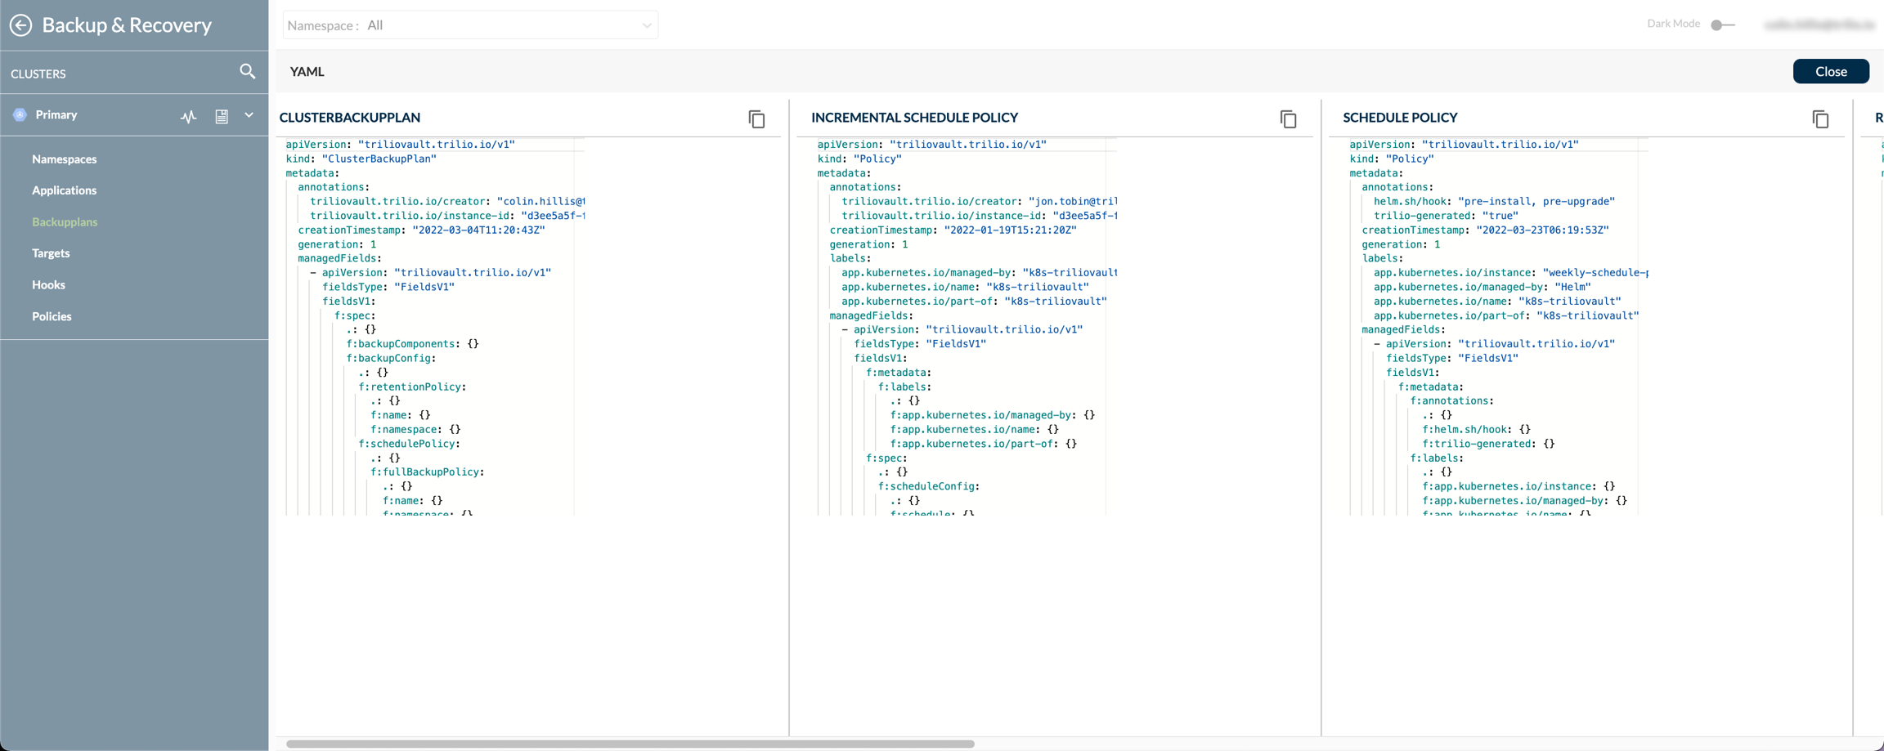Copy the Incremental Schedule Policy YAML

[x=1288, y=119]
